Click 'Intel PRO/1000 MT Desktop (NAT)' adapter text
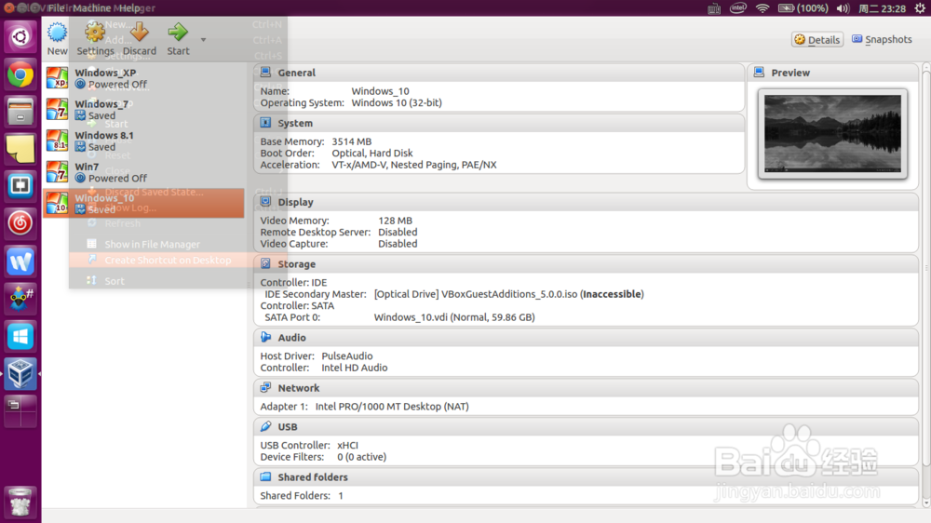The height and width of the screenshot is (523, 931). click(x=392, y=407)
